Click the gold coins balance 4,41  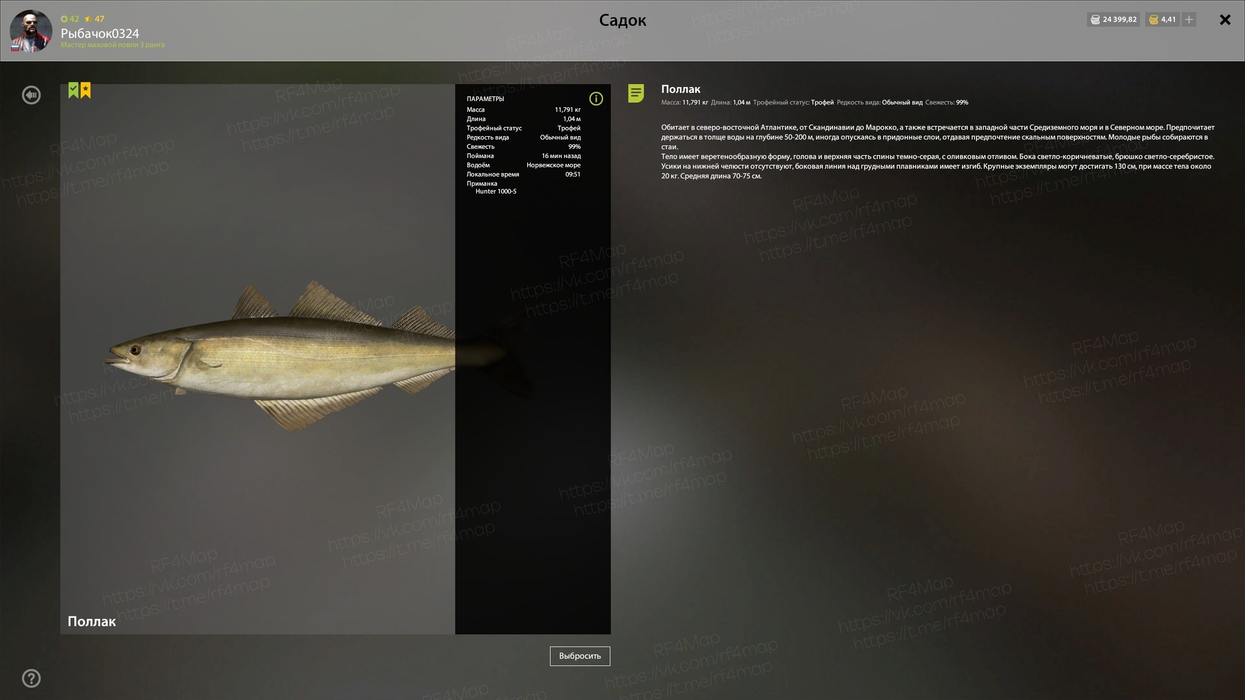tap(1162, 19)
